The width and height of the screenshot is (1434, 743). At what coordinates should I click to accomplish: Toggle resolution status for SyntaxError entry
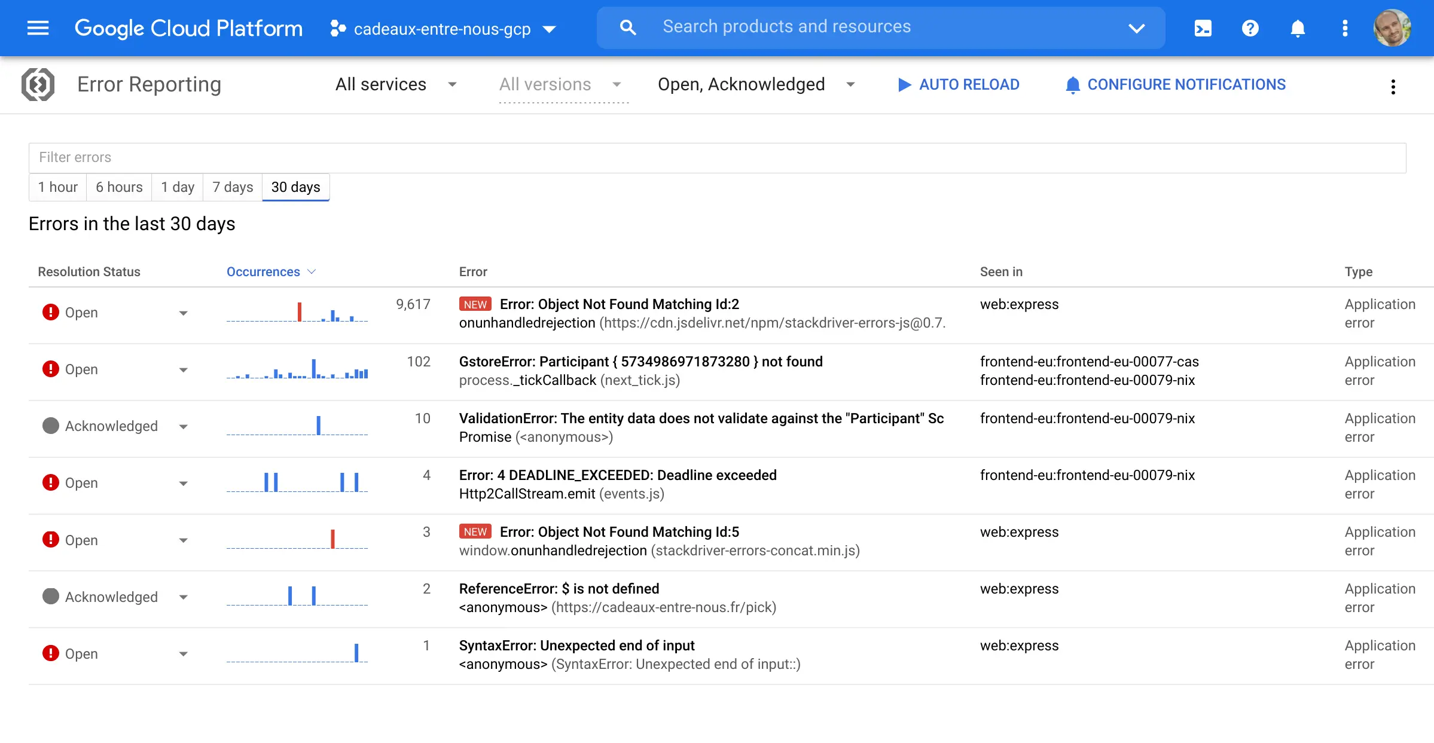tap(184, 654)
